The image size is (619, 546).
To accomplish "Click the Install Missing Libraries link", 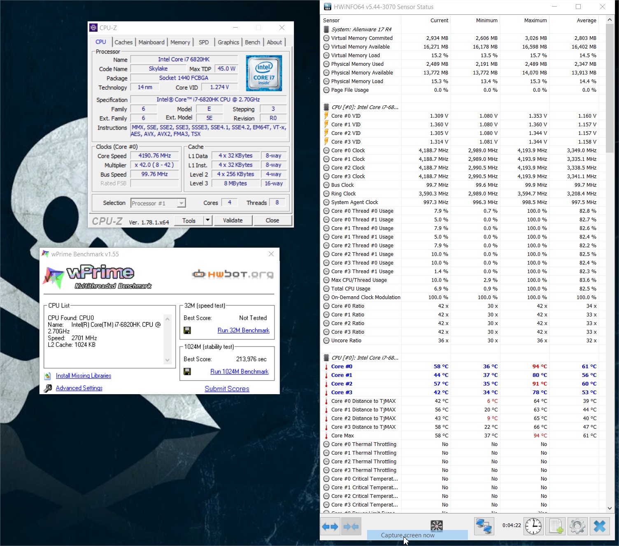I will coord(84,376).
